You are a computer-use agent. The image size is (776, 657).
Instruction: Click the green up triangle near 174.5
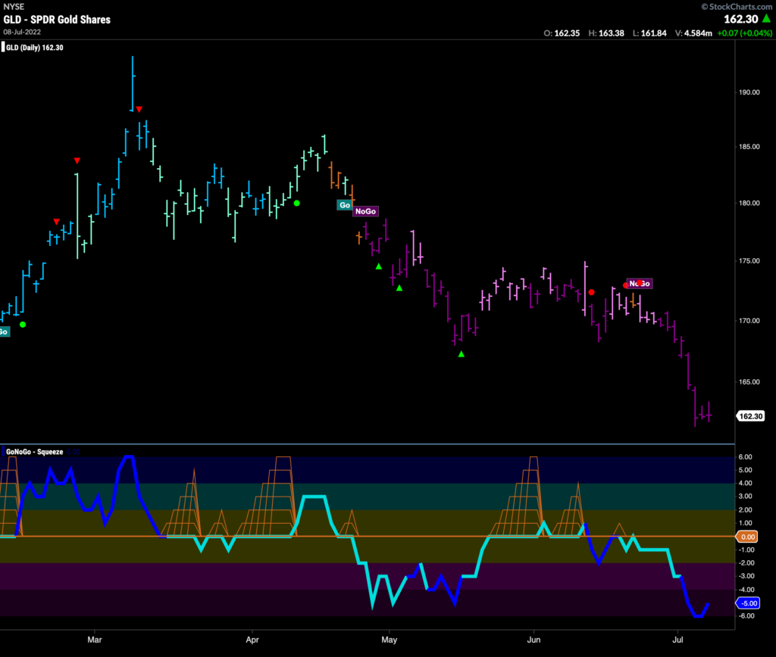pos(379,266)
